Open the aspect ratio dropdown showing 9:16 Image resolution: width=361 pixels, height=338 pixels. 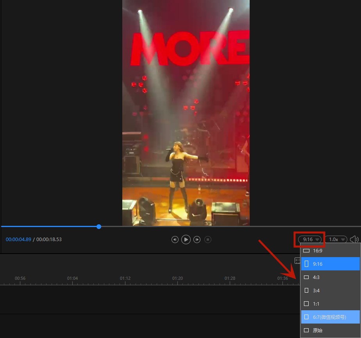tap(310, 239)
